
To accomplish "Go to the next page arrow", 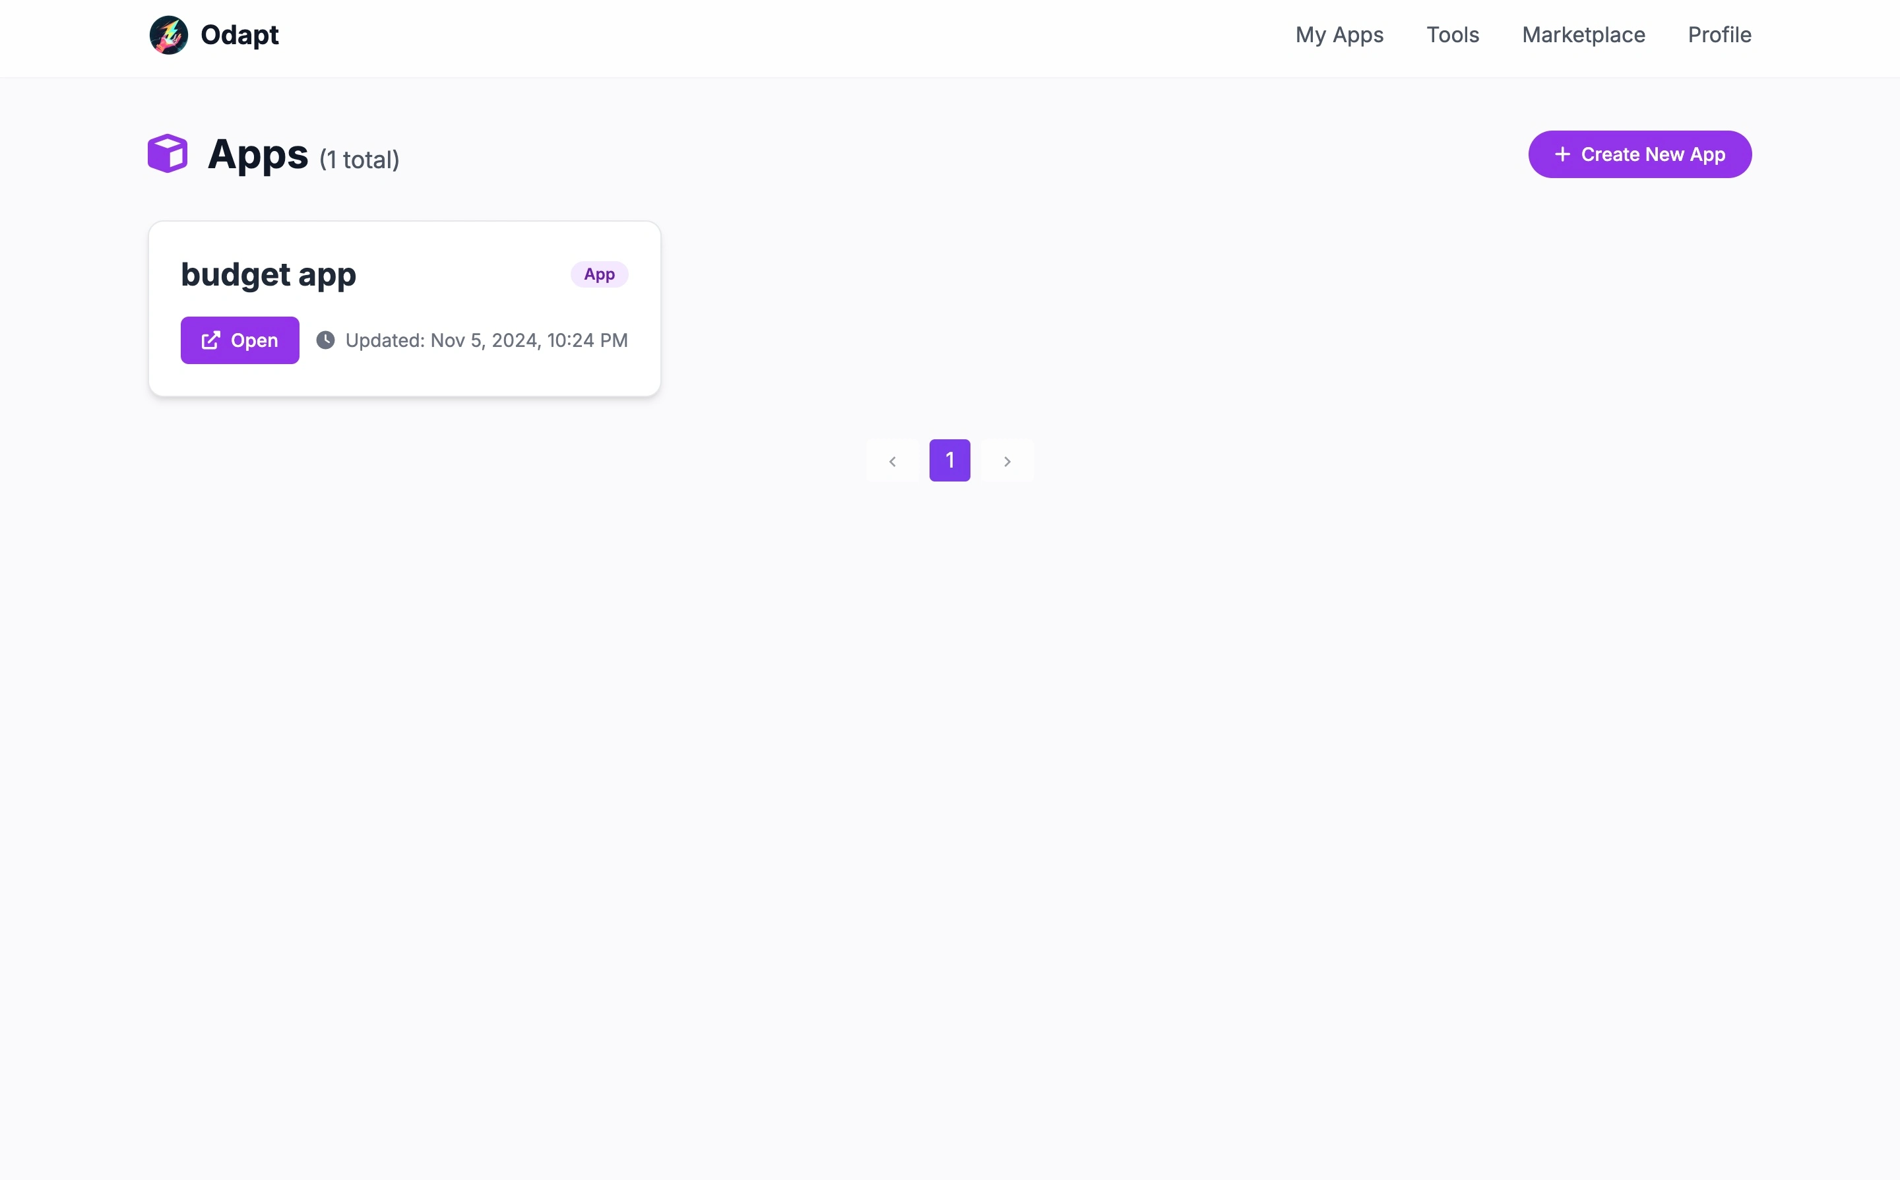I will [x=1007, y=461].
